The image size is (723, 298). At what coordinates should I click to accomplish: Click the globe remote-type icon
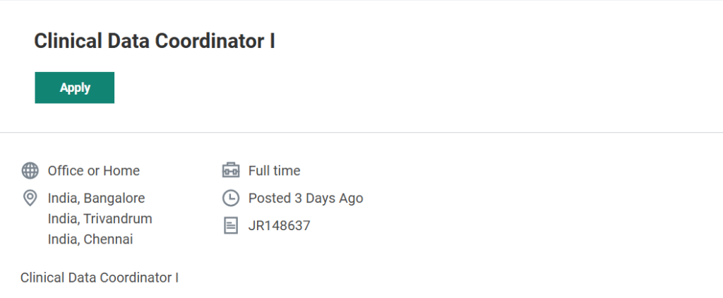click(x=30, y=171)
